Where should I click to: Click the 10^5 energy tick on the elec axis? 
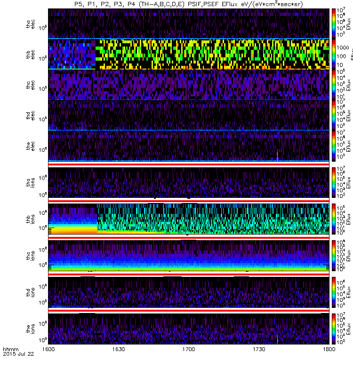point(43,149)
